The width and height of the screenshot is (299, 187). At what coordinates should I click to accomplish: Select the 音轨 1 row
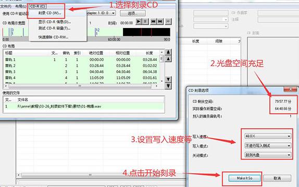pyautogui.click(x=82, y=60)
